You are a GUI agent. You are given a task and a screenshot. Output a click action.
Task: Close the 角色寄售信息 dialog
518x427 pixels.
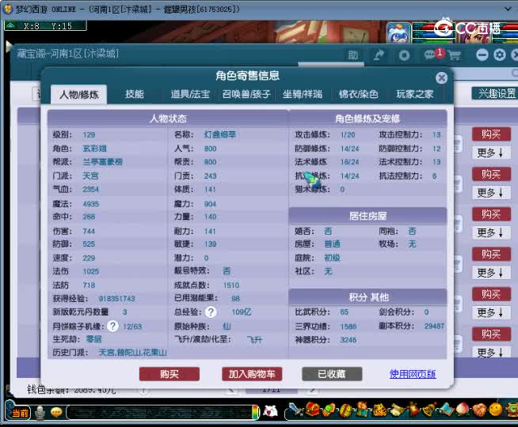[441, 77]
